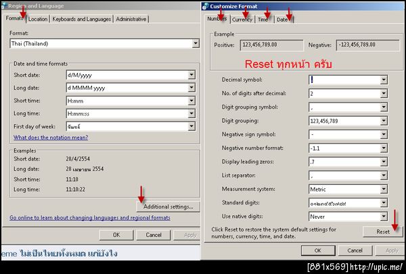The height and width of the screenshot is (274, 406).
Task: Click Apply in Customize Format dialog
Action: pos(389,250)
